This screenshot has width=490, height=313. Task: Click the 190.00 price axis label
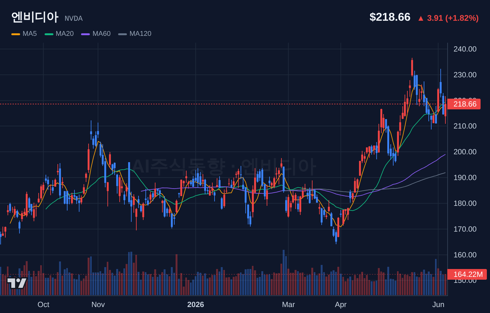465,178
